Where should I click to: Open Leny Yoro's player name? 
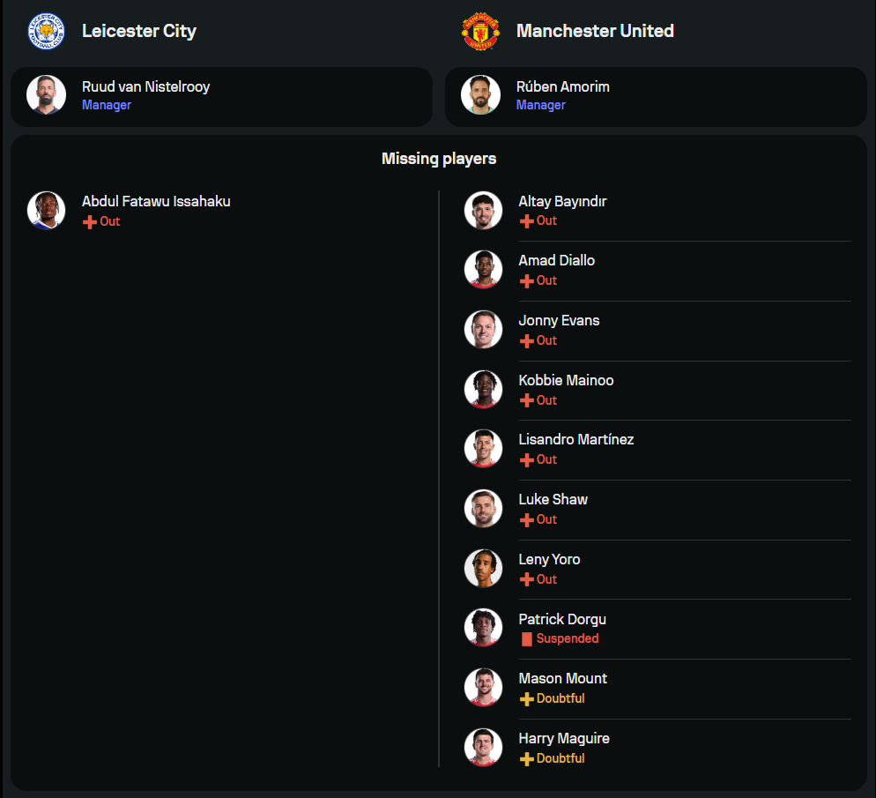click(x=549, y=560)
